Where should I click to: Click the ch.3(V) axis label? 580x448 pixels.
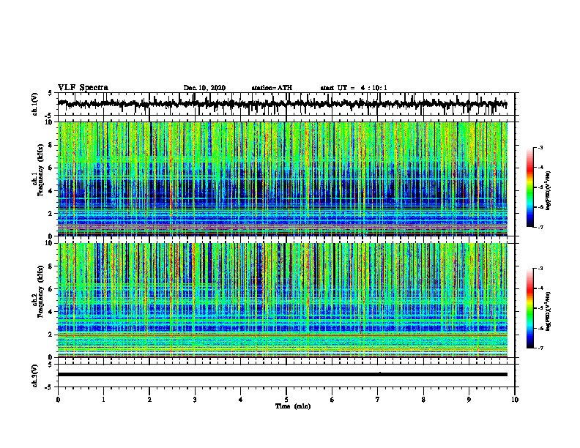tap(35, 376)
